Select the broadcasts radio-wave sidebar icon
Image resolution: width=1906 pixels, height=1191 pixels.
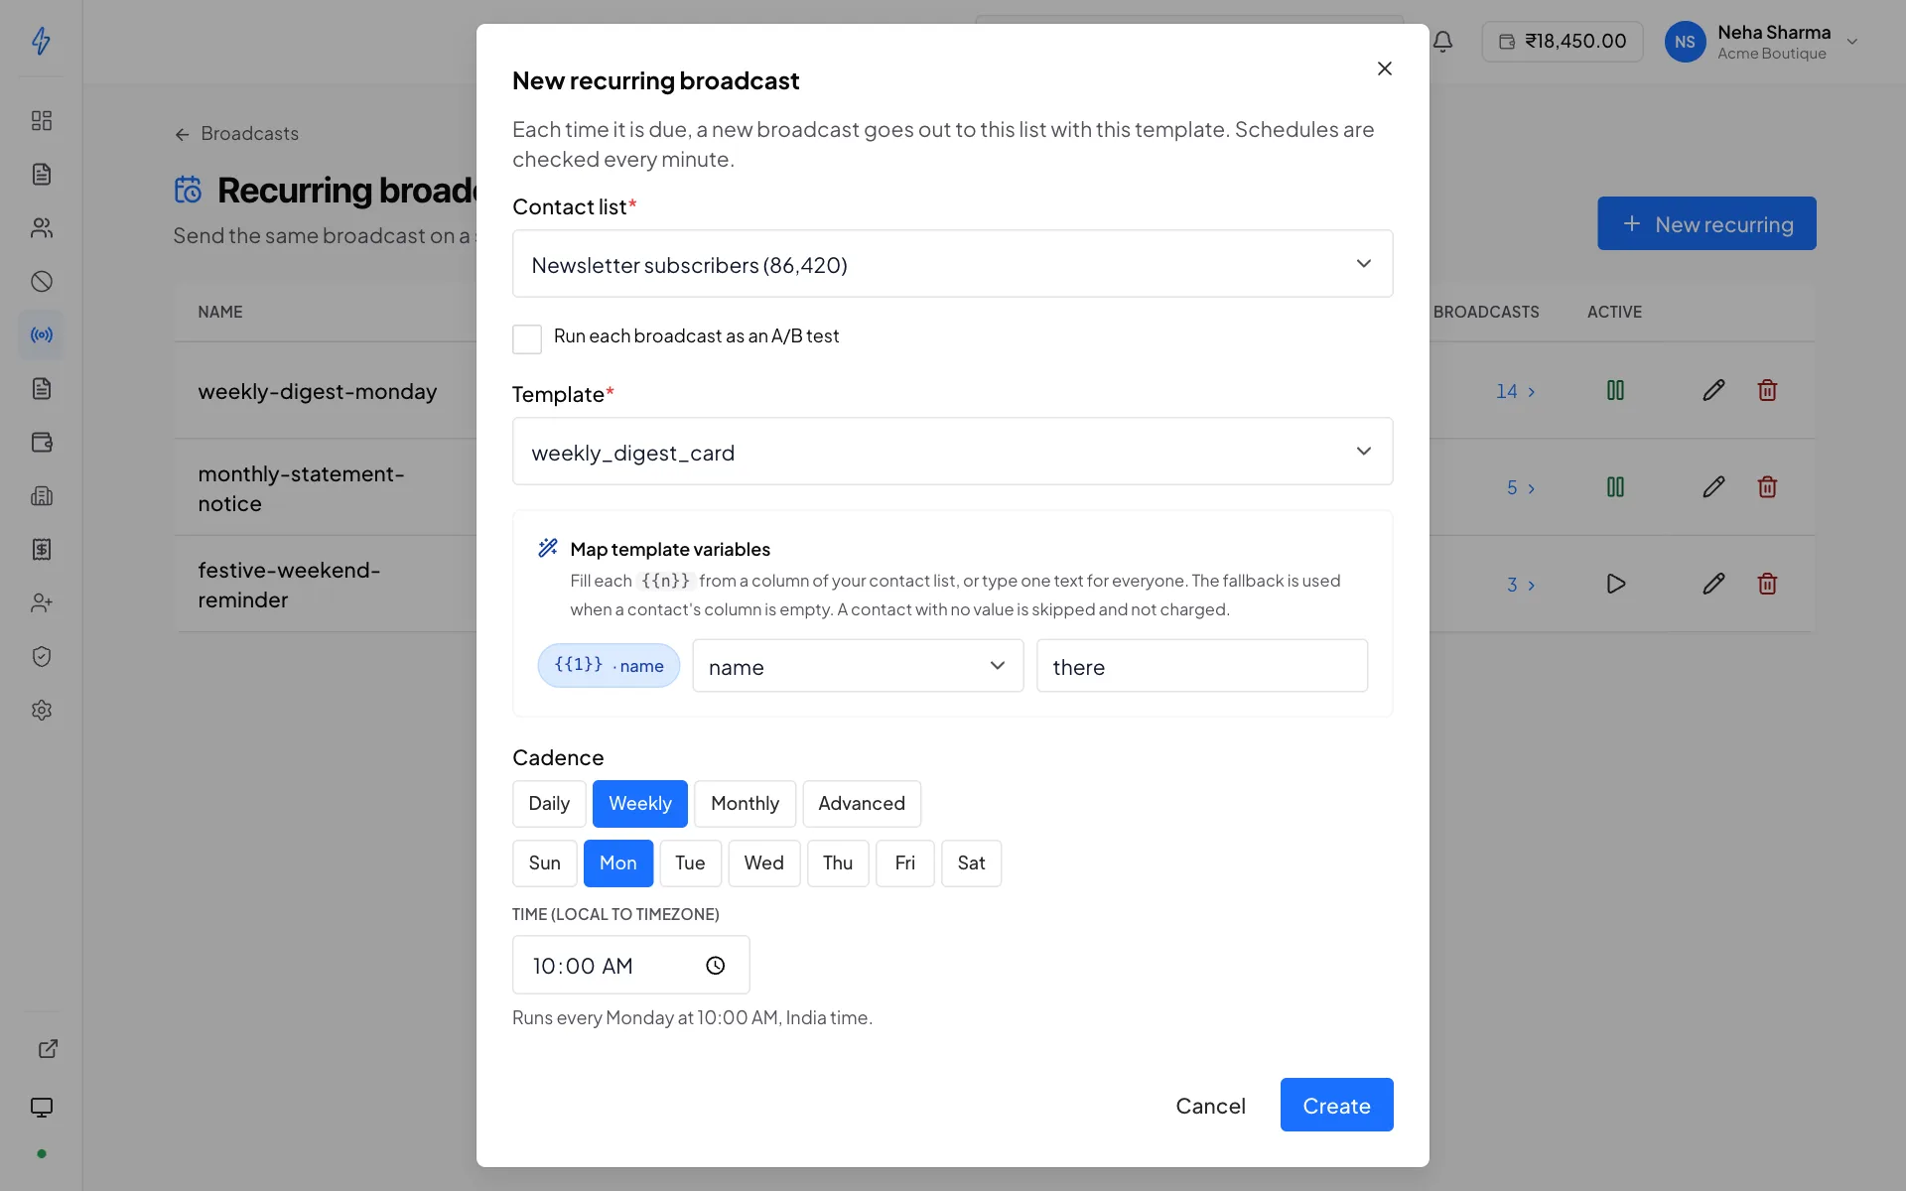(42, 335)
